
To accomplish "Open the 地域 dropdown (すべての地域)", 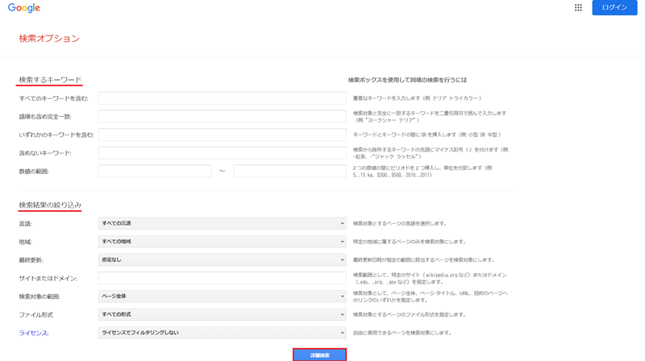I will (x=223, y=242).
